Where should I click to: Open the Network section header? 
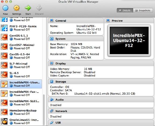click(101, 111)
